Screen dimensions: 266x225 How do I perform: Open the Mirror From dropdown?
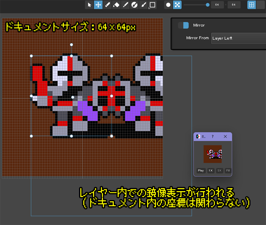pyautogui.click(x=238, y=38)
